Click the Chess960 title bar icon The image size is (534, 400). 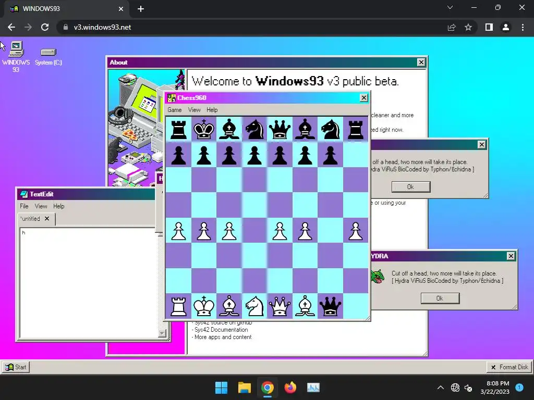171,98
